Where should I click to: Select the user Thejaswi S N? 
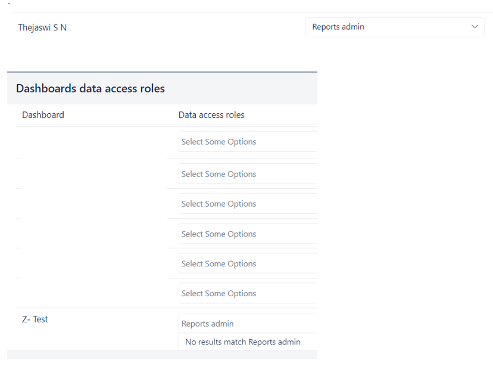click(x=42, y=27)
